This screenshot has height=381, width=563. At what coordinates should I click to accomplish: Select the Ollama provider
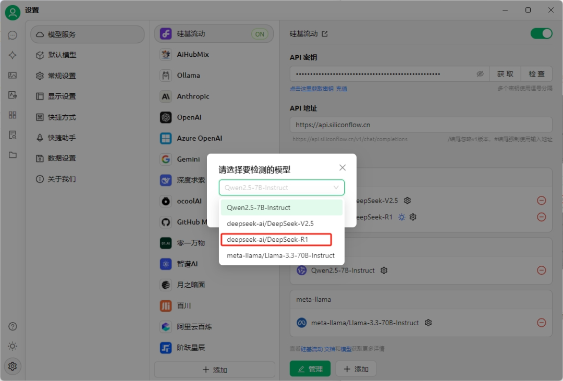(x=214, y=76)
